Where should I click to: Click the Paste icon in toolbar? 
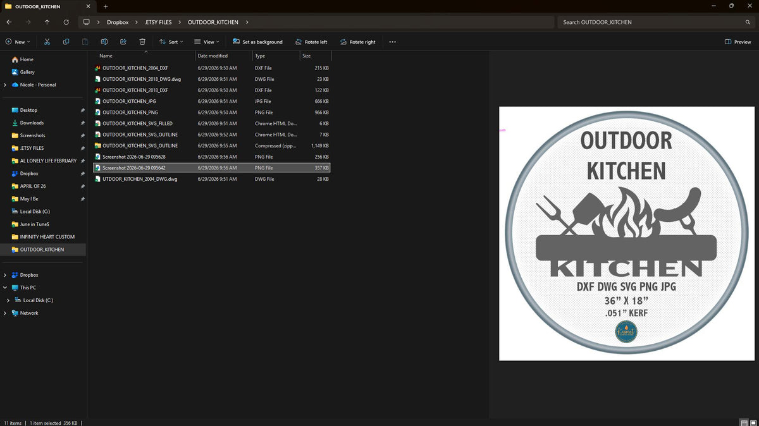pyautogui.click(x=85, y=42)
